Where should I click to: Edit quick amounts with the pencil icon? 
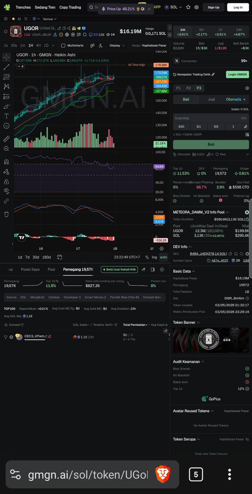pos(245,126)
